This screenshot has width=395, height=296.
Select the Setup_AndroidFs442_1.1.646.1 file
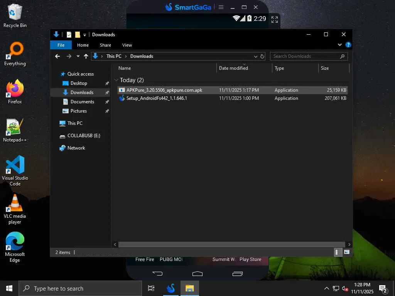pyautogui.click(x=232, y=98)
